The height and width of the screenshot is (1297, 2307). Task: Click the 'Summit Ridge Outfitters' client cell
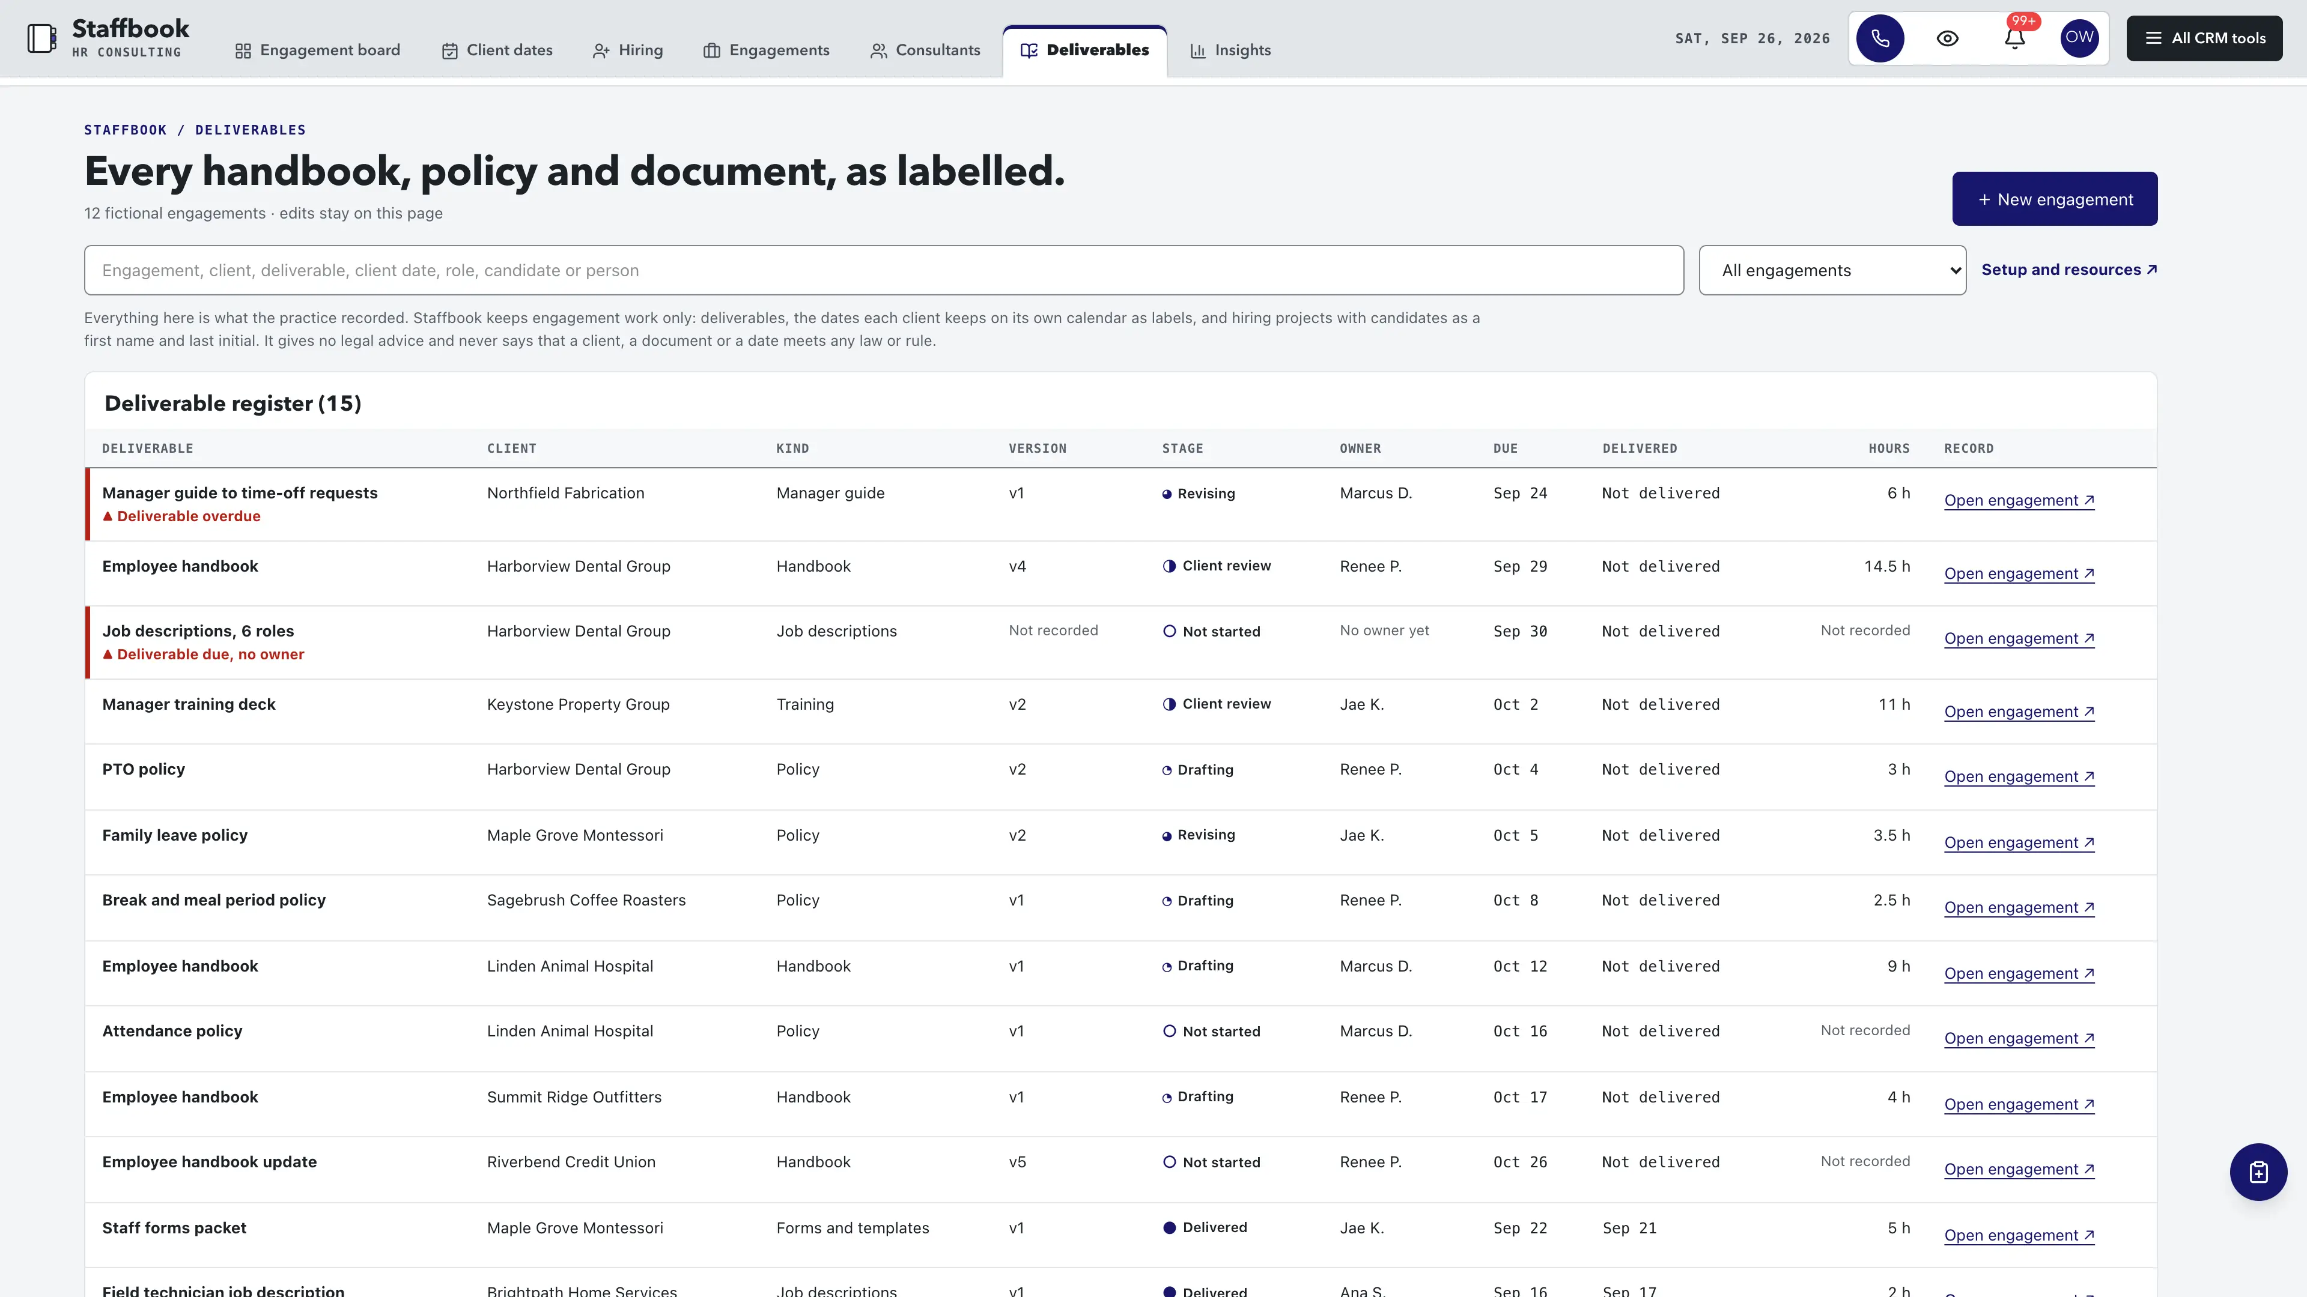(574, 1098)
